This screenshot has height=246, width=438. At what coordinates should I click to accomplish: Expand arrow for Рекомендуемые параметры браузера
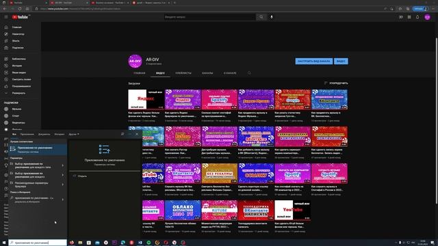pyautogui.click(x=62, y=184)
